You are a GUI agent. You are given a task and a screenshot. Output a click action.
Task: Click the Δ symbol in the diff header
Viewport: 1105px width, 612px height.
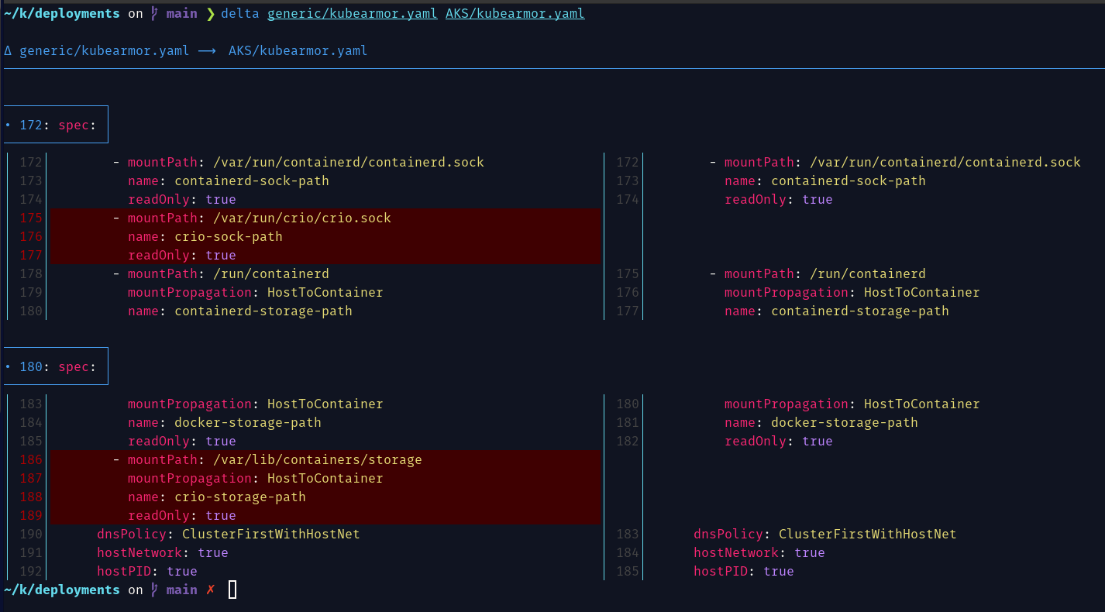8,51
